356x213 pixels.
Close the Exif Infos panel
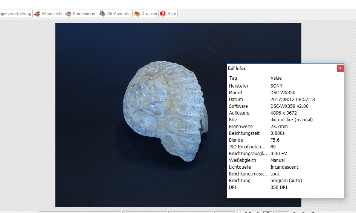[x=340, y=68]
